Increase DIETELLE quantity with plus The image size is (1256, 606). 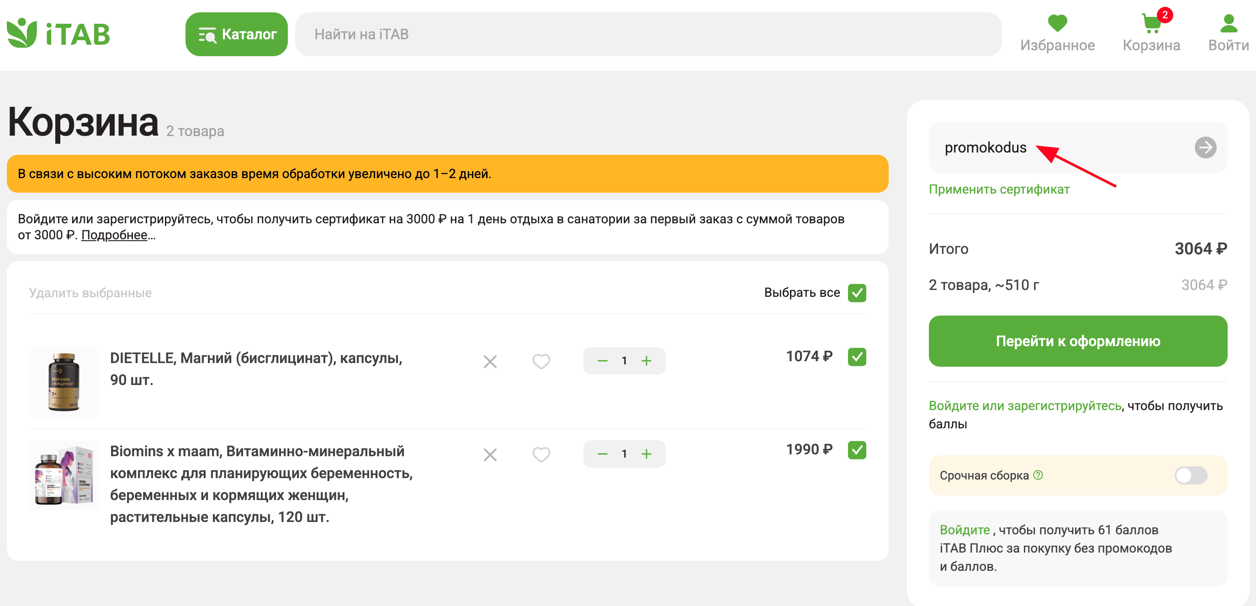pyautogui.click(x=647, y=361)
